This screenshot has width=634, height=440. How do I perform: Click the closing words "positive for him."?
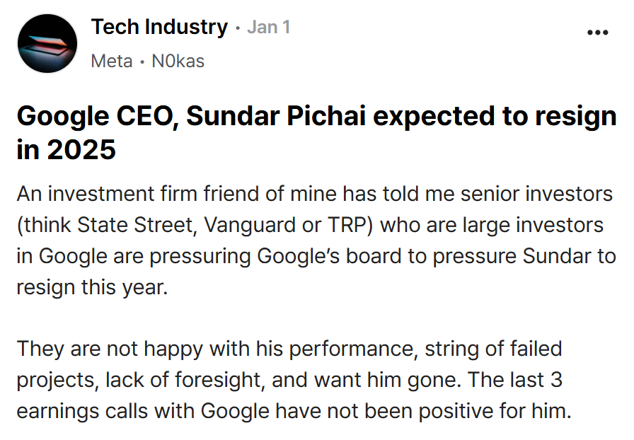click(495, 411)
